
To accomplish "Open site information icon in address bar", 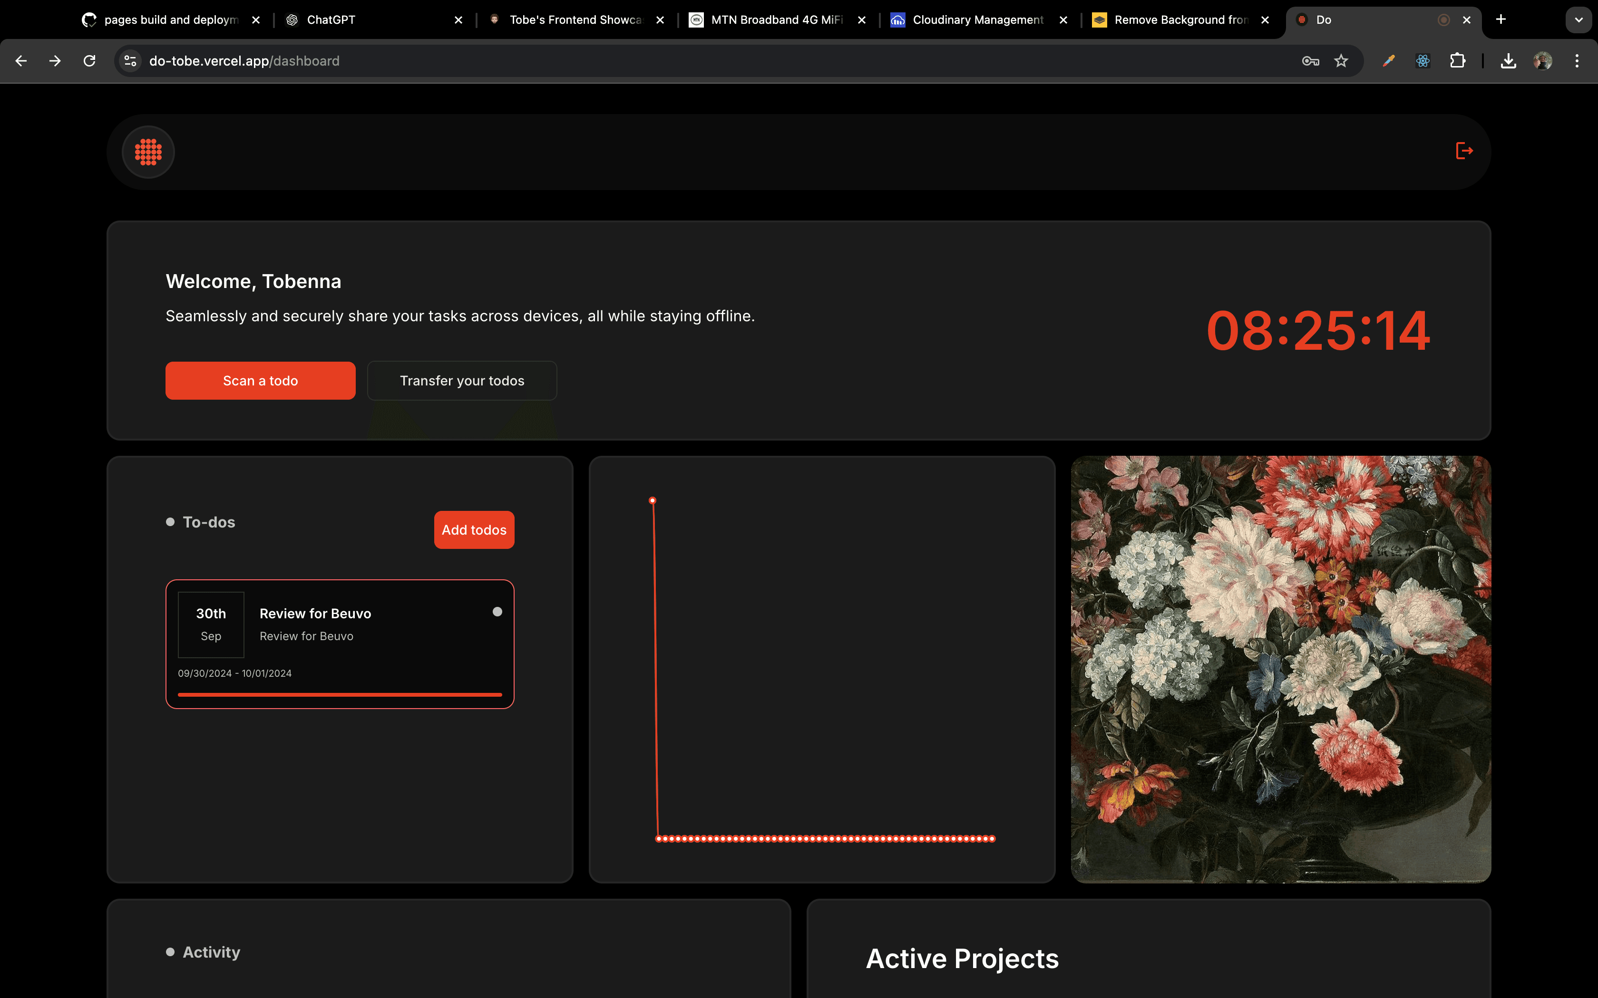I will 130,61.
